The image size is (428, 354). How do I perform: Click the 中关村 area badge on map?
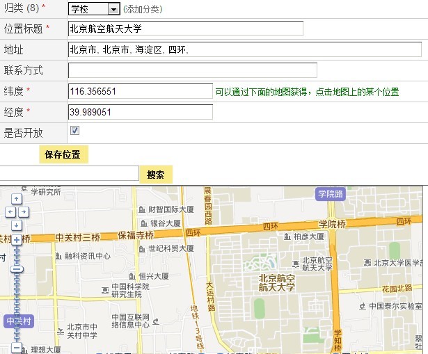[19, 321]
